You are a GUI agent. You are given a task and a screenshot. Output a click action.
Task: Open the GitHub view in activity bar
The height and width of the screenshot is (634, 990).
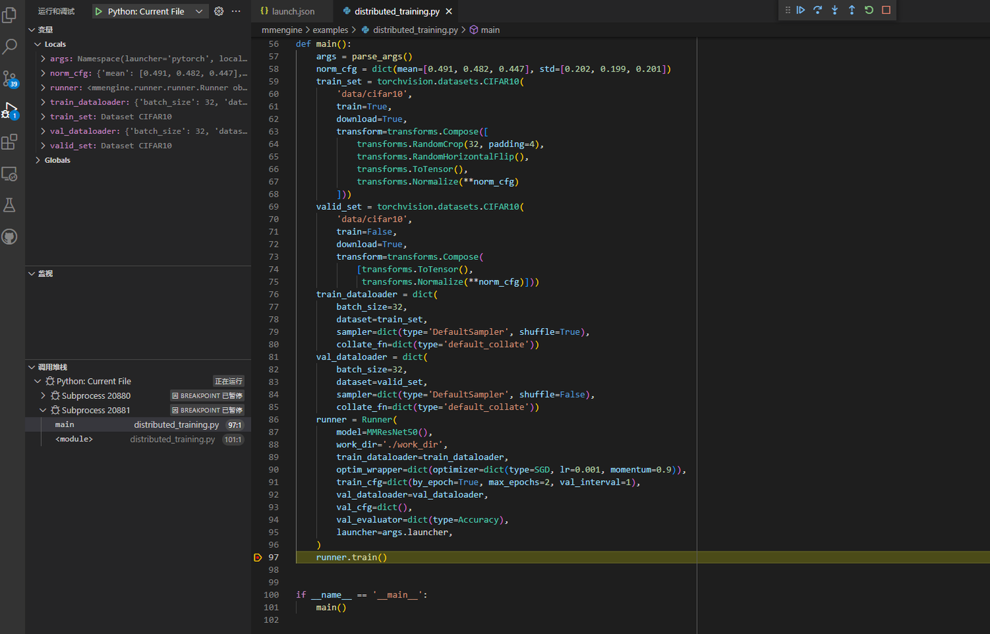click(x=10, y=237)
